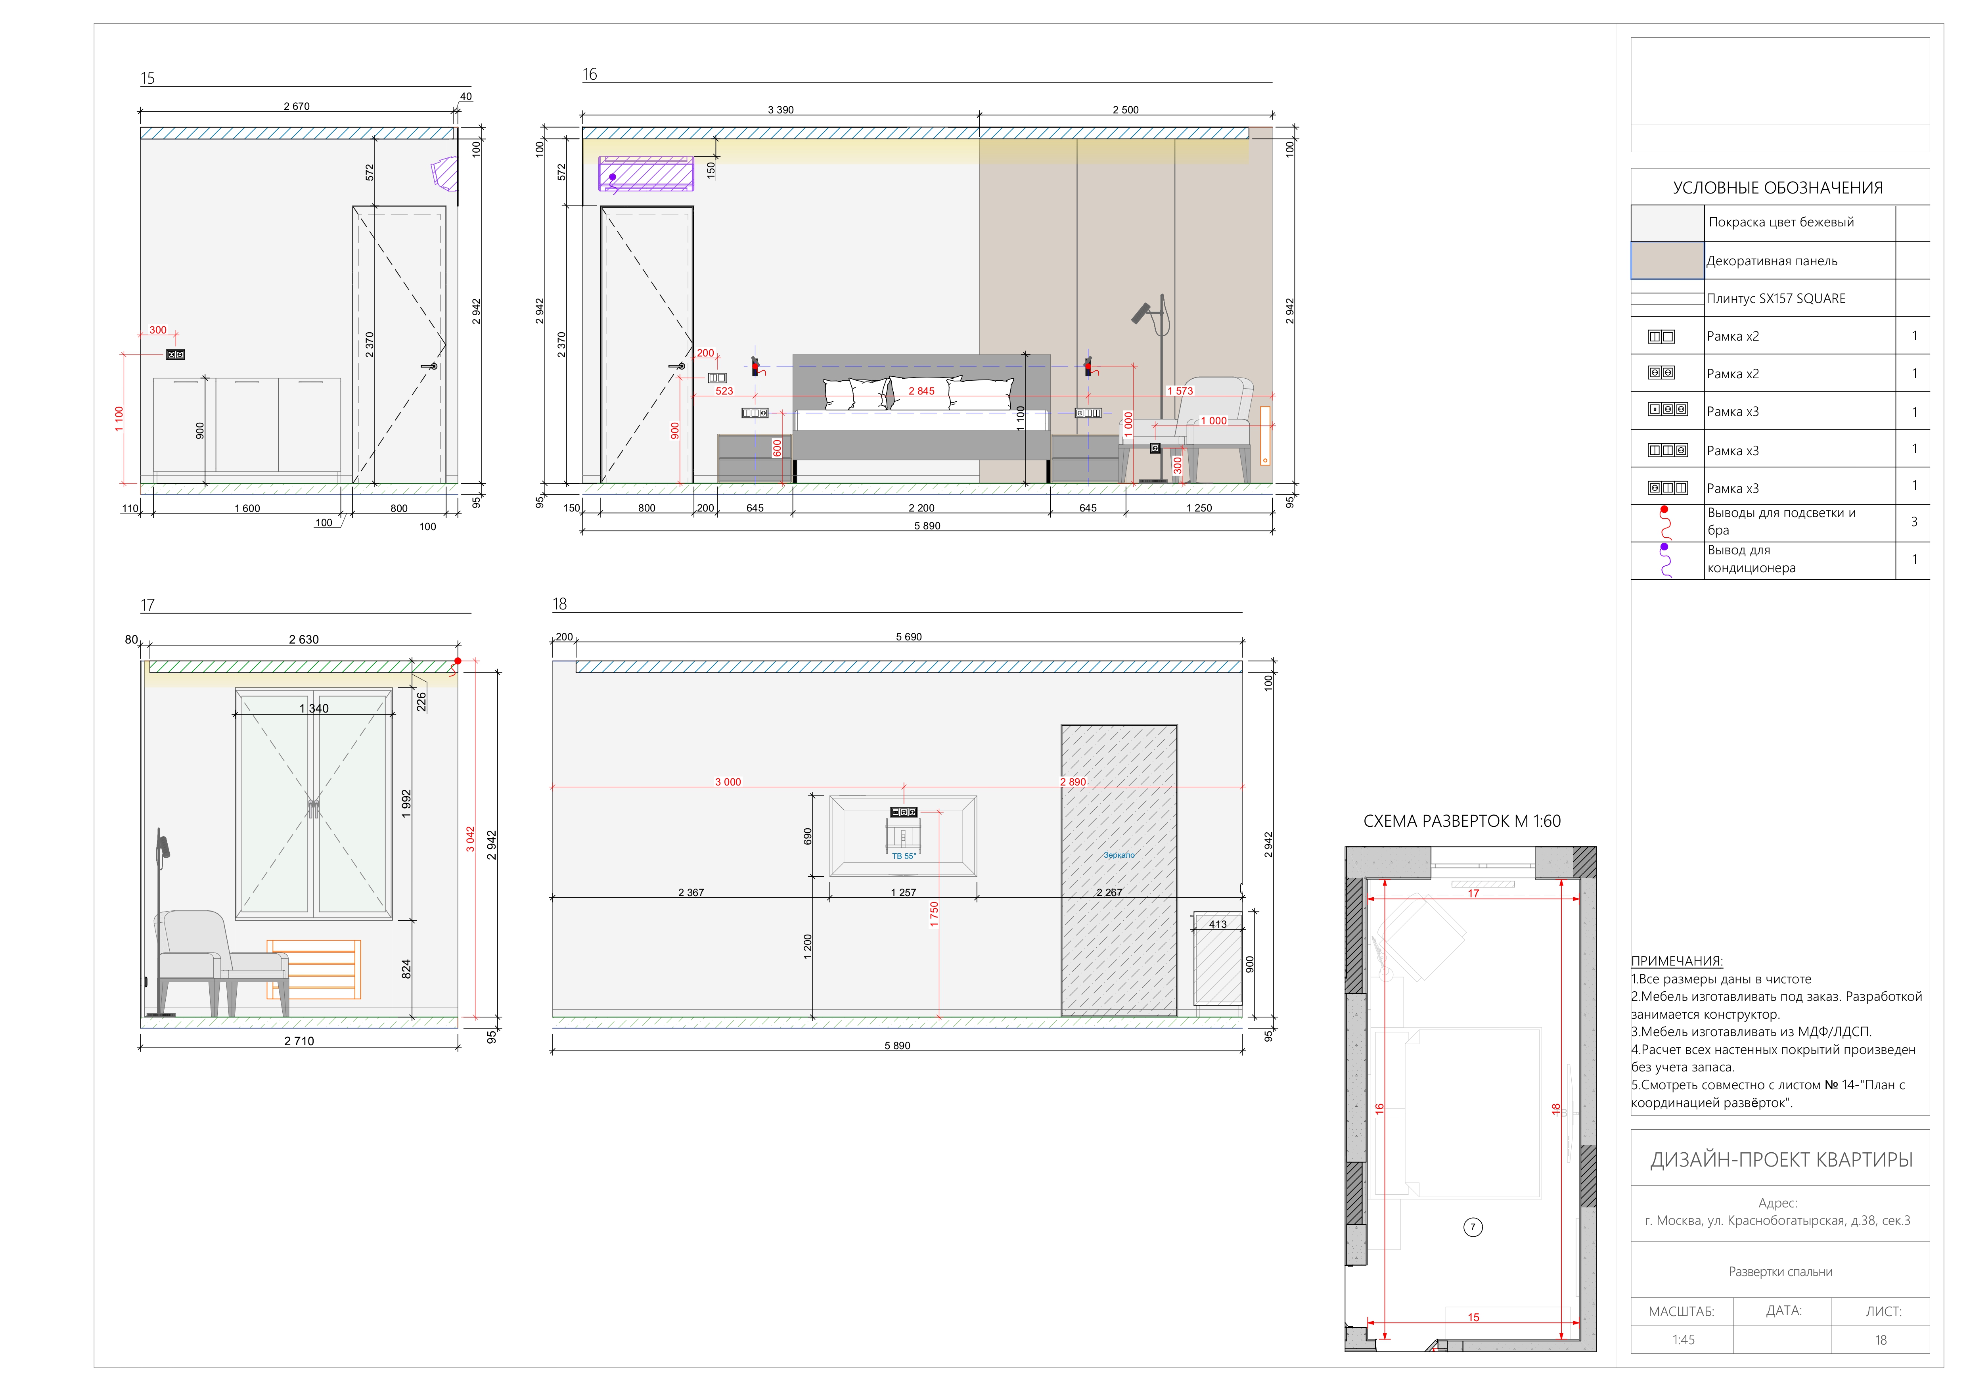Click the '2 670' dimension above elevation 15
Screen dimensions: 1967x1391
pos(297,106)
